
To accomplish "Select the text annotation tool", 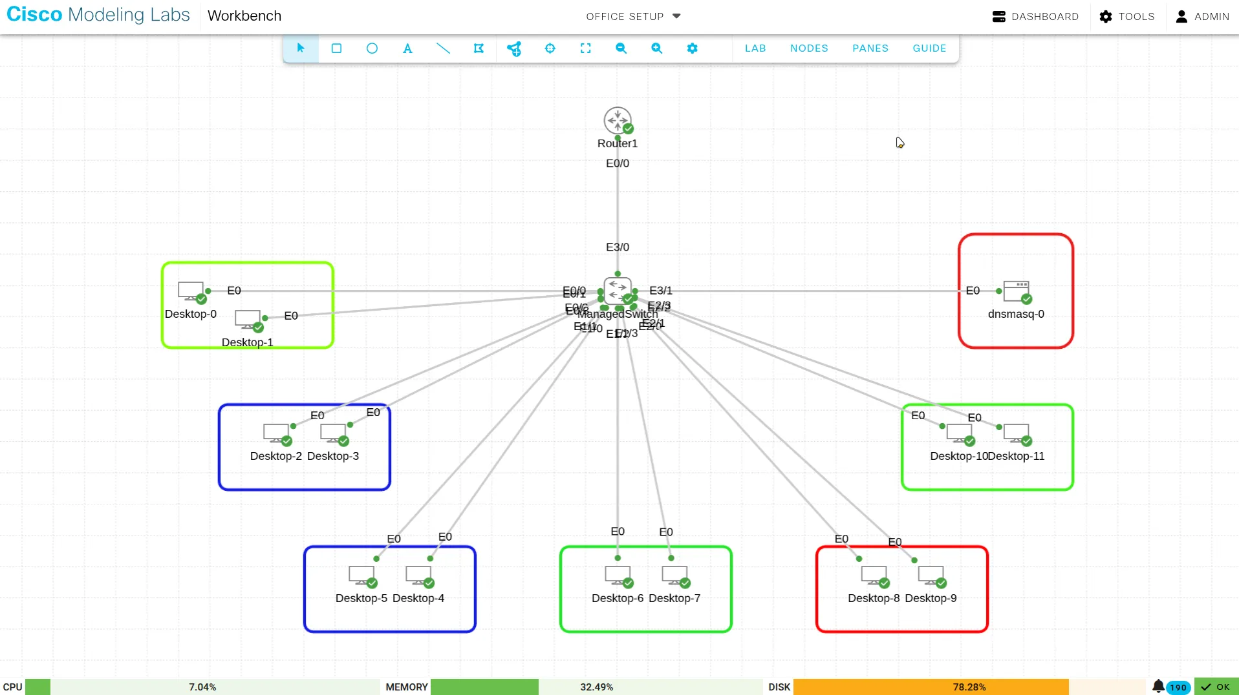I will (407, 48).
